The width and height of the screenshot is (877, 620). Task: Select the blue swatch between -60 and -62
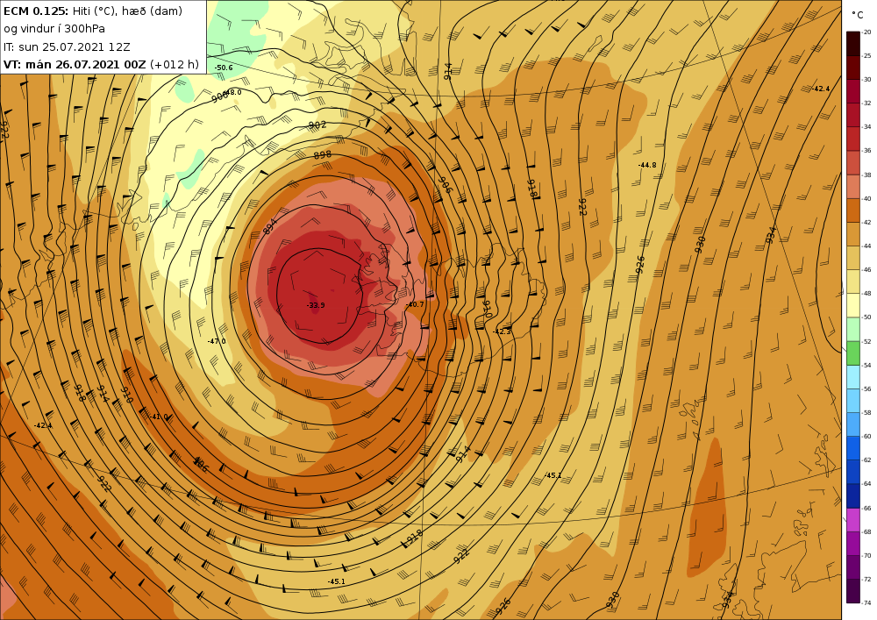click(853, 448)
